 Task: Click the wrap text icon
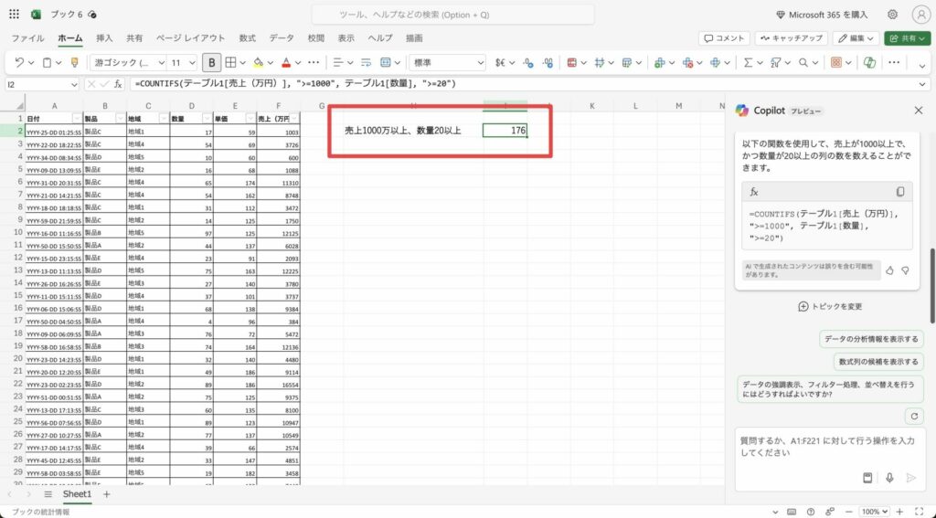[x=361, y=63]
